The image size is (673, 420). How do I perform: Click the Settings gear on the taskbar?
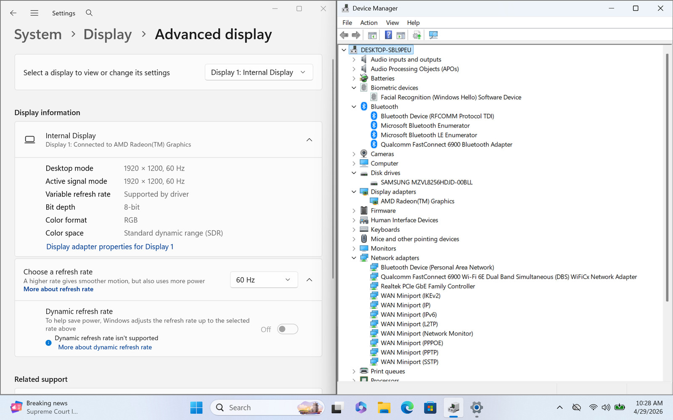[477, 407]
